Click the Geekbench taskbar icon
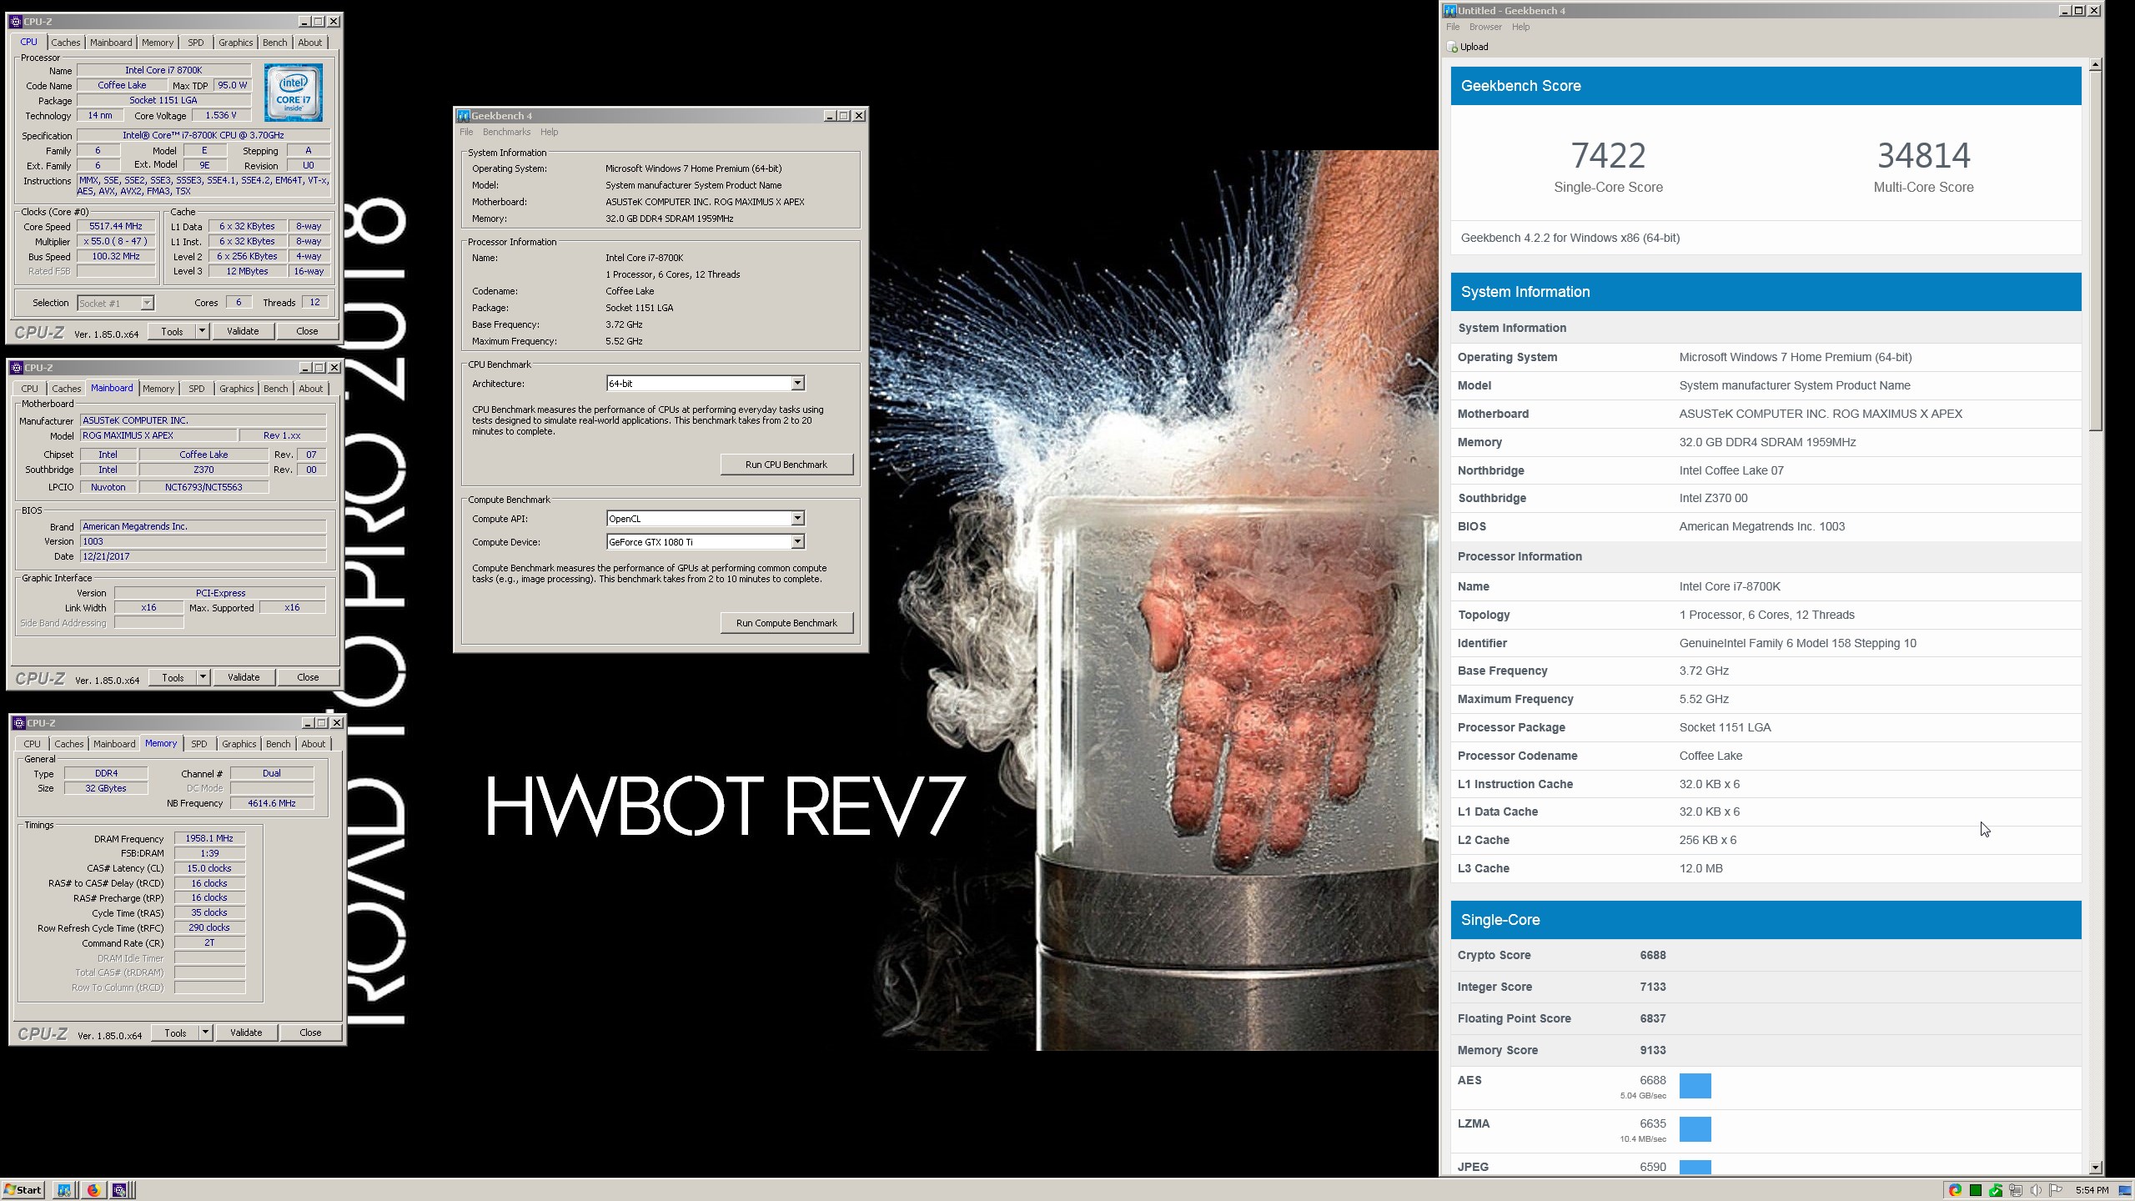The height and width of the screenshot is (1201, 2135). 64,1190
